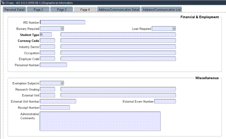
Task: Click the Receipt Number label
Action: point(28,108)
